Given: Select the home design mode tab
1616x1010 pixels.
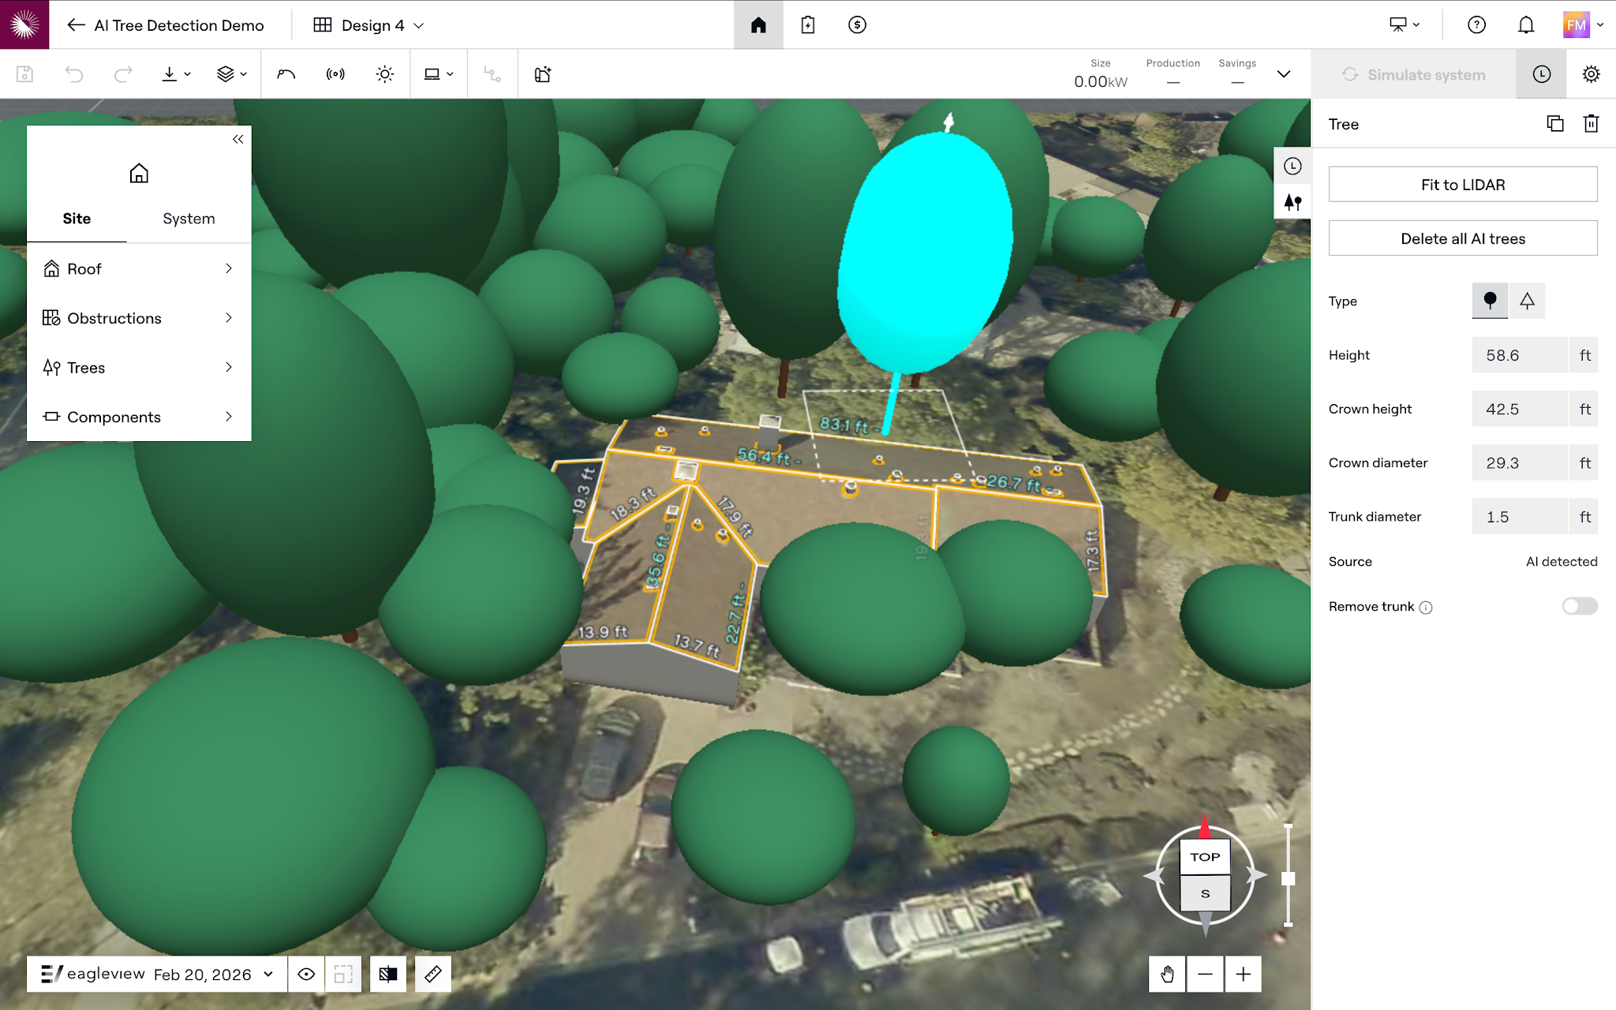Looking at the screenshot, I should click(758, 25).
